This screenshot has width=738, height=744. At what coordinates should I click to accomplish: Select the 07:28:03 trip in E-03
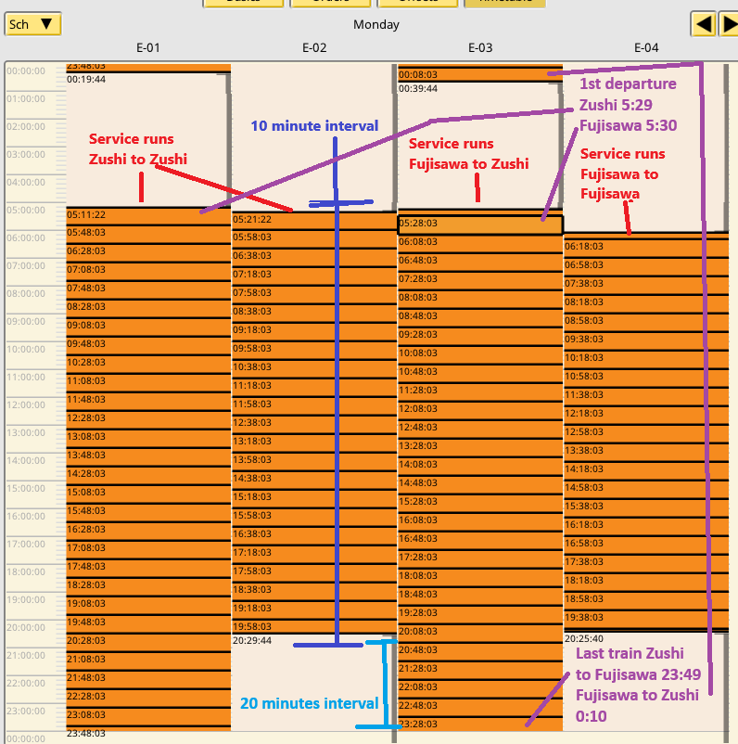480,280
